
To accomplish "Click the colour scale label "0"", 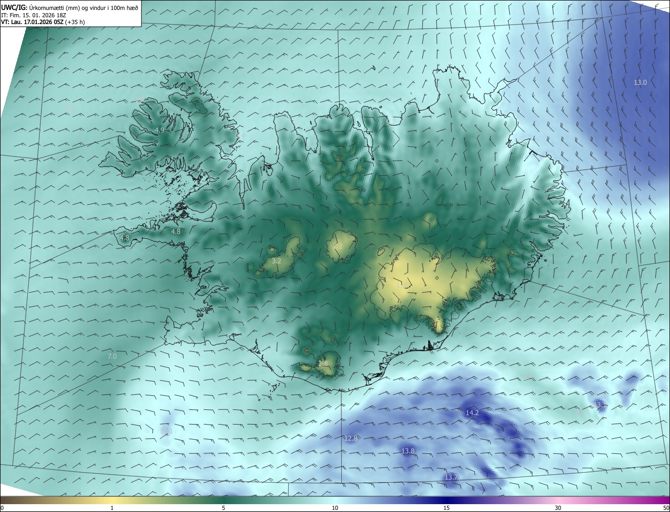I will pos(2,508).
